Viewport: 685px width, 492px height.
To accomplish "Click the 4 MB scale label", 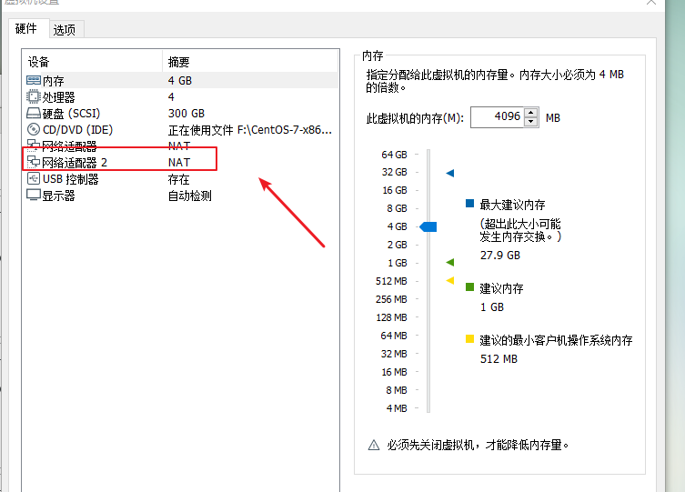I will point(397,408).
